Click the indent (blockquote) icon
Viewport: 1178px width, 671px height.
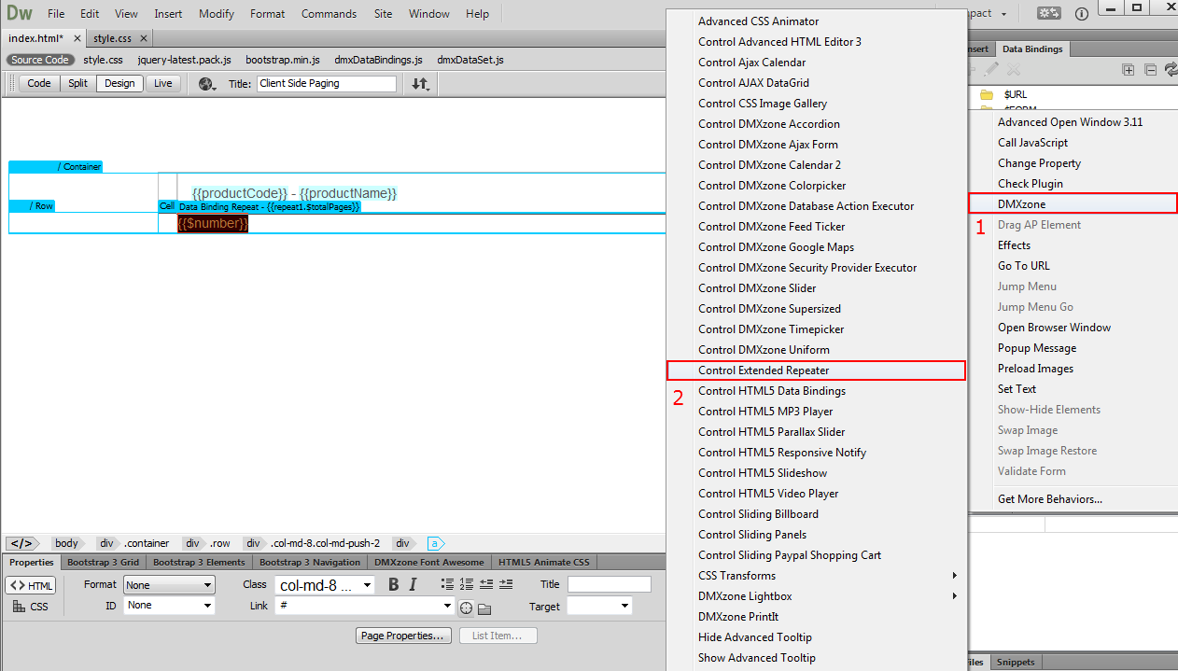point(506,584)
